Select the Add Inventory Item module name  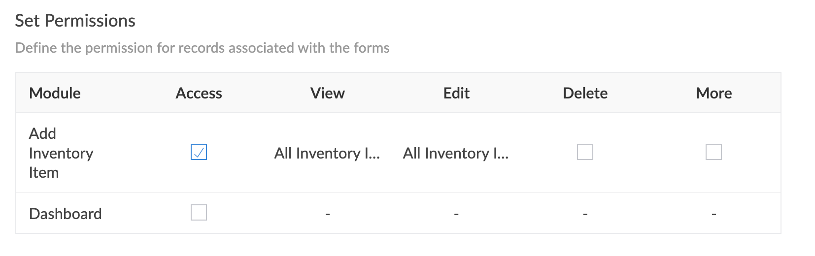pyautogui.click(x=61, y=153)
